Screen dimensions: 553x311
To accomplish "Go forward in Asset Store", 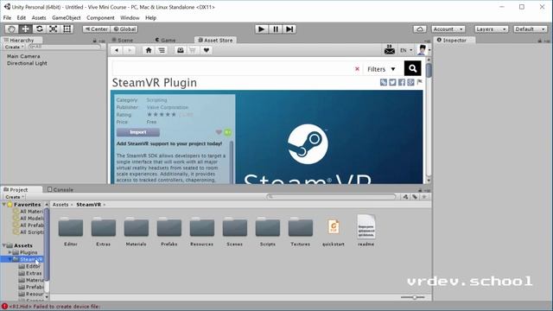I will pyautogui.click(x=130, y=50).
